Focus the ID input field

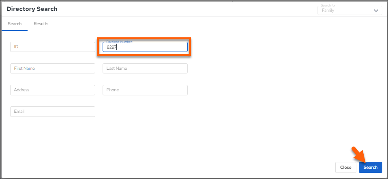(x=53, y=47)
